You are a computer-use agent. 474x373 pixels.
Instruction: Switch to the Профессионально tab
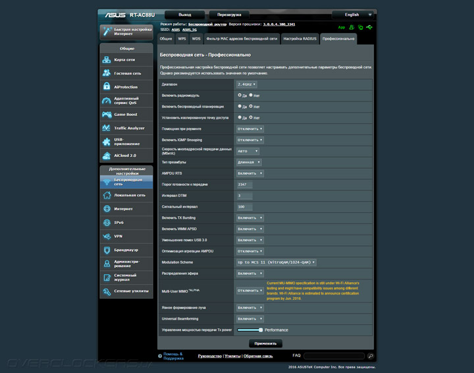[x=338, y=39]
